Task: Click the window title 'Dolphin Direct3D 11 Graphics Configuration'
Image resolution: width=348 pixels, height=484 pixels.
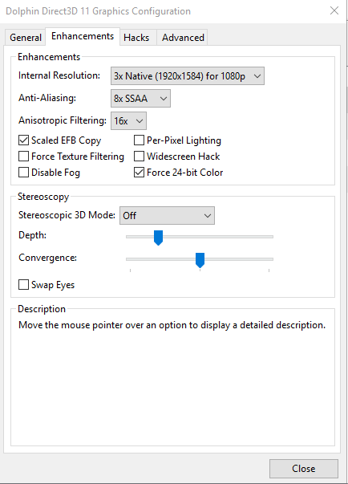Action: pyautogui.click(x=98, y=11)
